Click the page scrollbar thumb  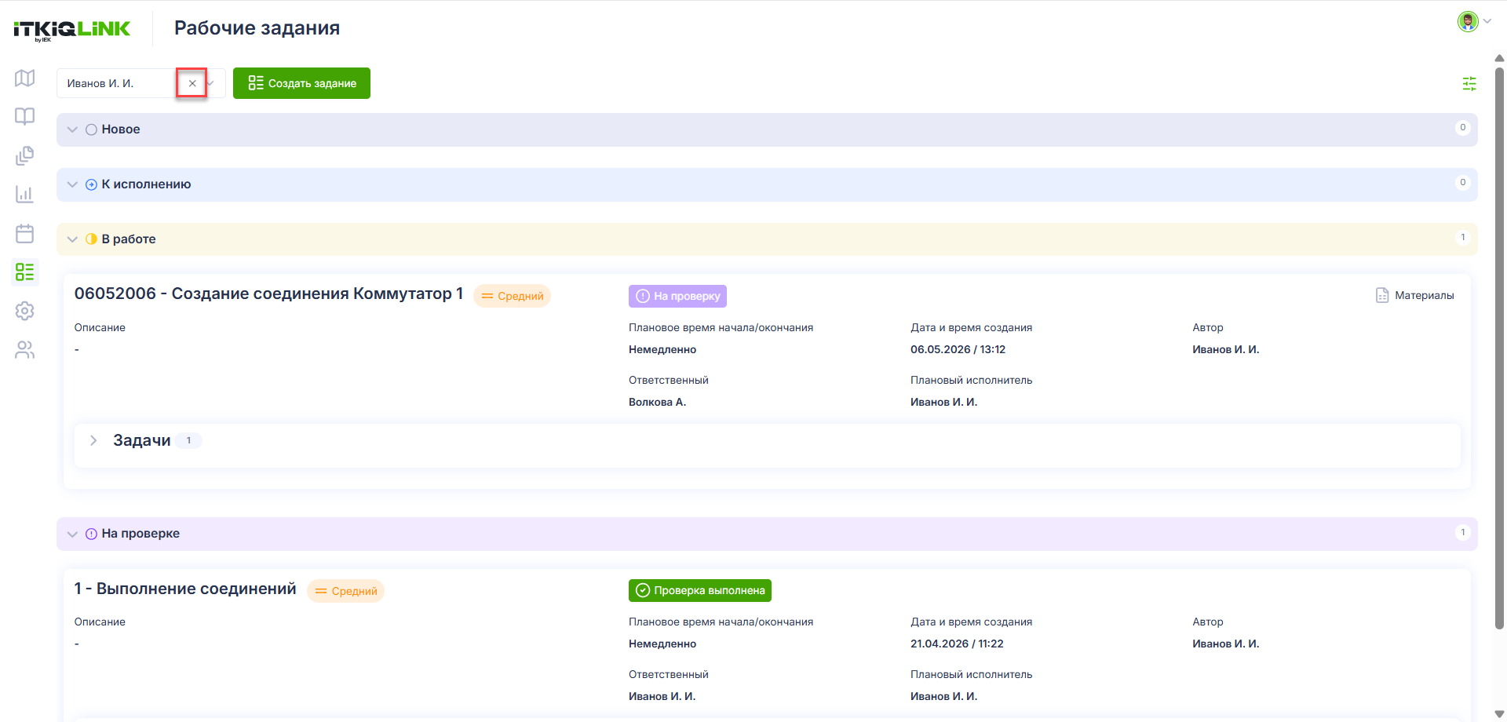tap(1499, 348)
